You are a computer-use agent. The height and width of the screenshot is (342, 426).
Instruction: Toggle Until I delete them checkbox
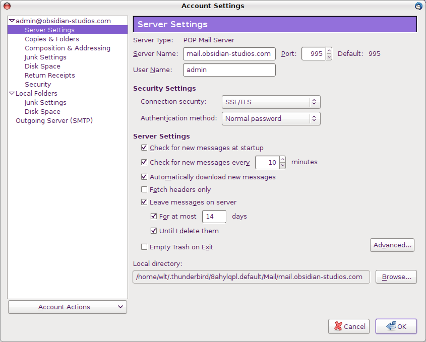[153, 231]
